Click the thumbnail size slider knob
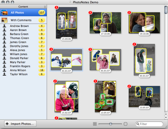 click(111, 124)
